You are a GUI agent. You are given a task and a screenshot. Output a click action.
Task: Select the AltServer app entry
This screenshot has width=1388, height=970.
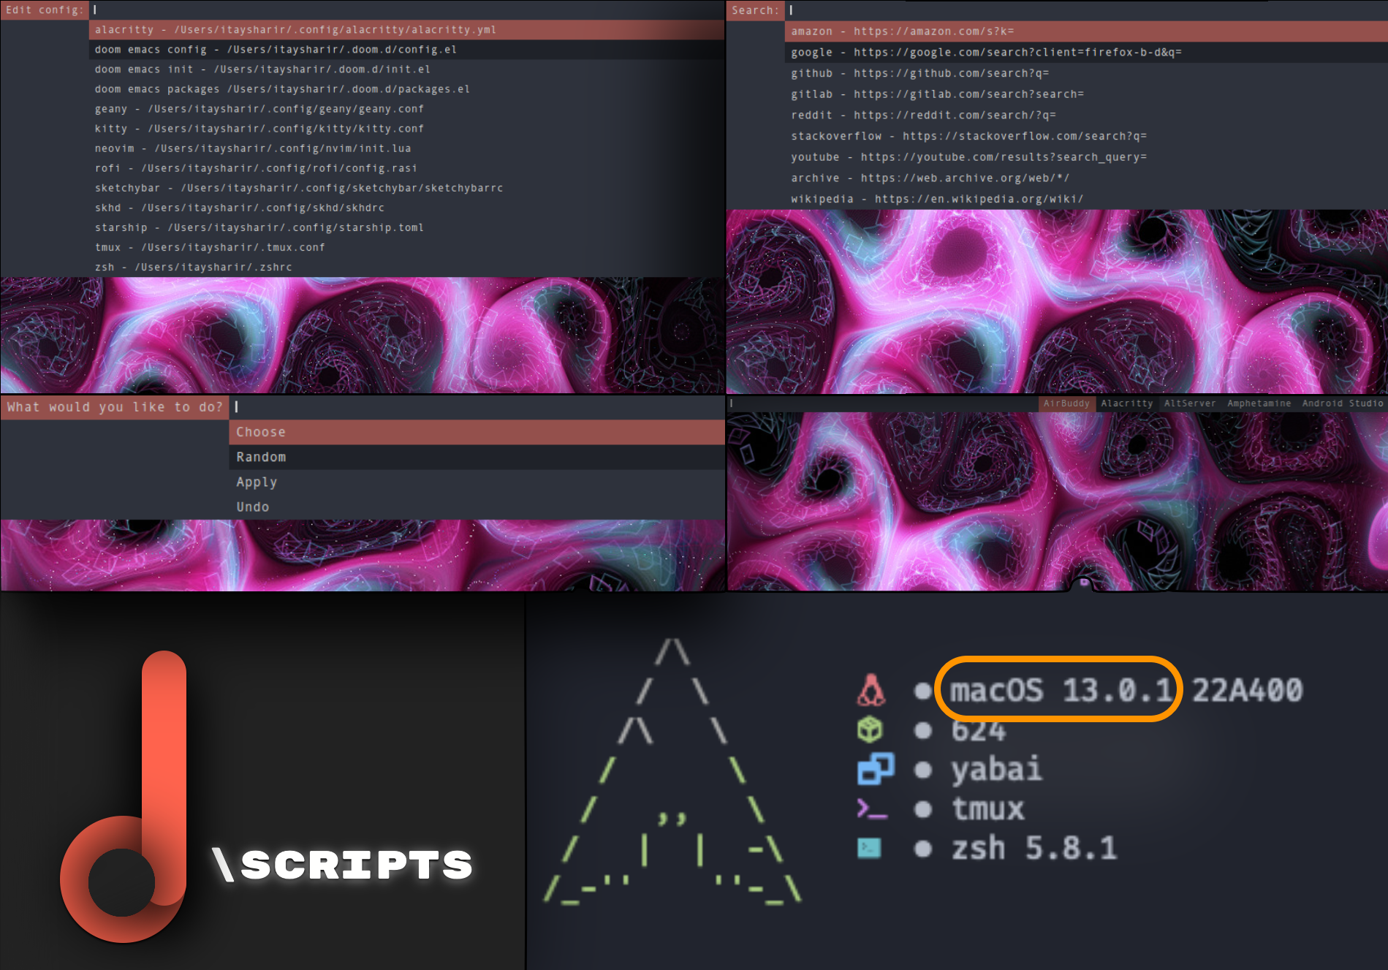(1190, 403)
